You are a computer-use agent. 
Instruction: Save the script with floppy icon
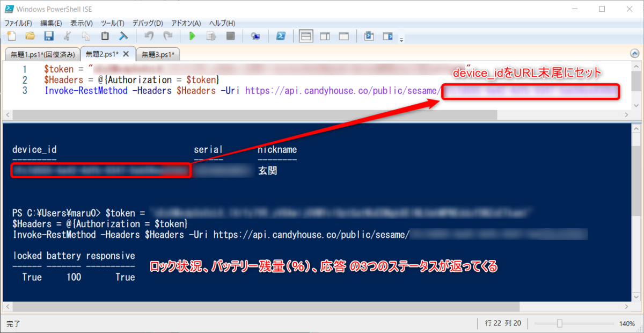click(49, 37)
